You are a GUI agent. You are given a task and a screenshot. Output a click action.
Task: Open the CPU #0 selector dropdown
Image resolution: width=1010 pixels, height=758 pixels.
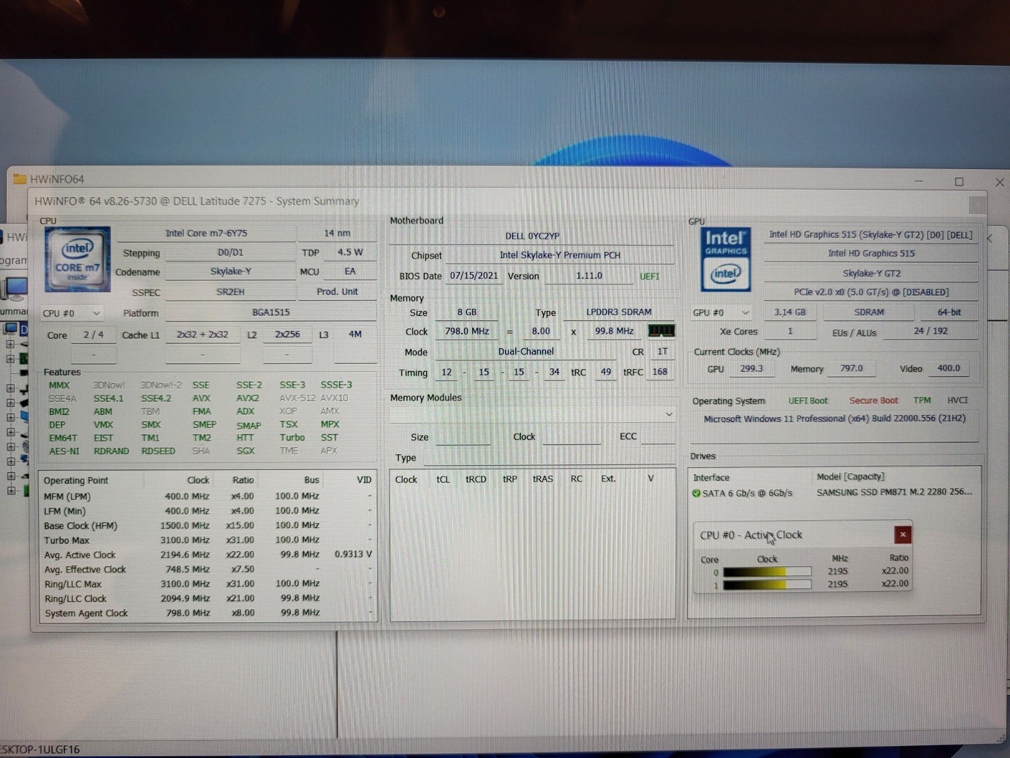tap(71, 313)
